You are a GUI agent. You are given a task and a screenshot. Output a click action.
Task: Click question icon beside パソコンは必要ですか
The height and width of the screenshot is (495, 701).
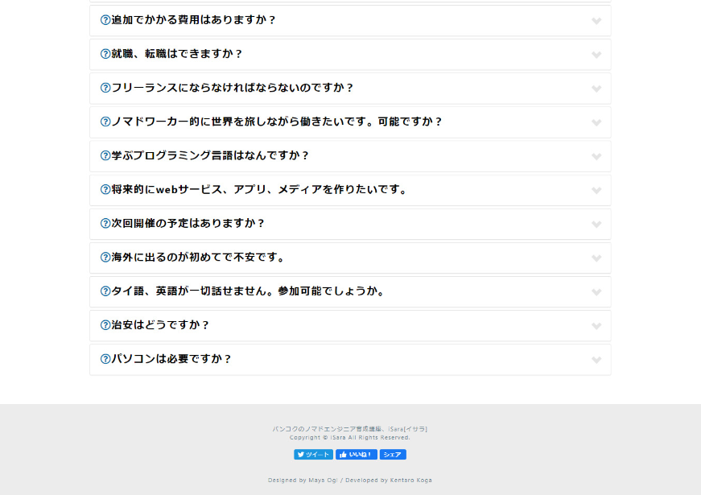point(105,359)
